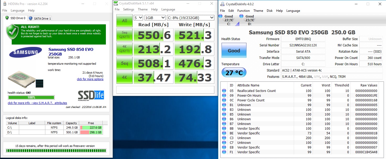This screenshot has height=159, width=386.
Task: Click the SSD drive illustration image
Action: pyautogui.click(x=25, y=79)
